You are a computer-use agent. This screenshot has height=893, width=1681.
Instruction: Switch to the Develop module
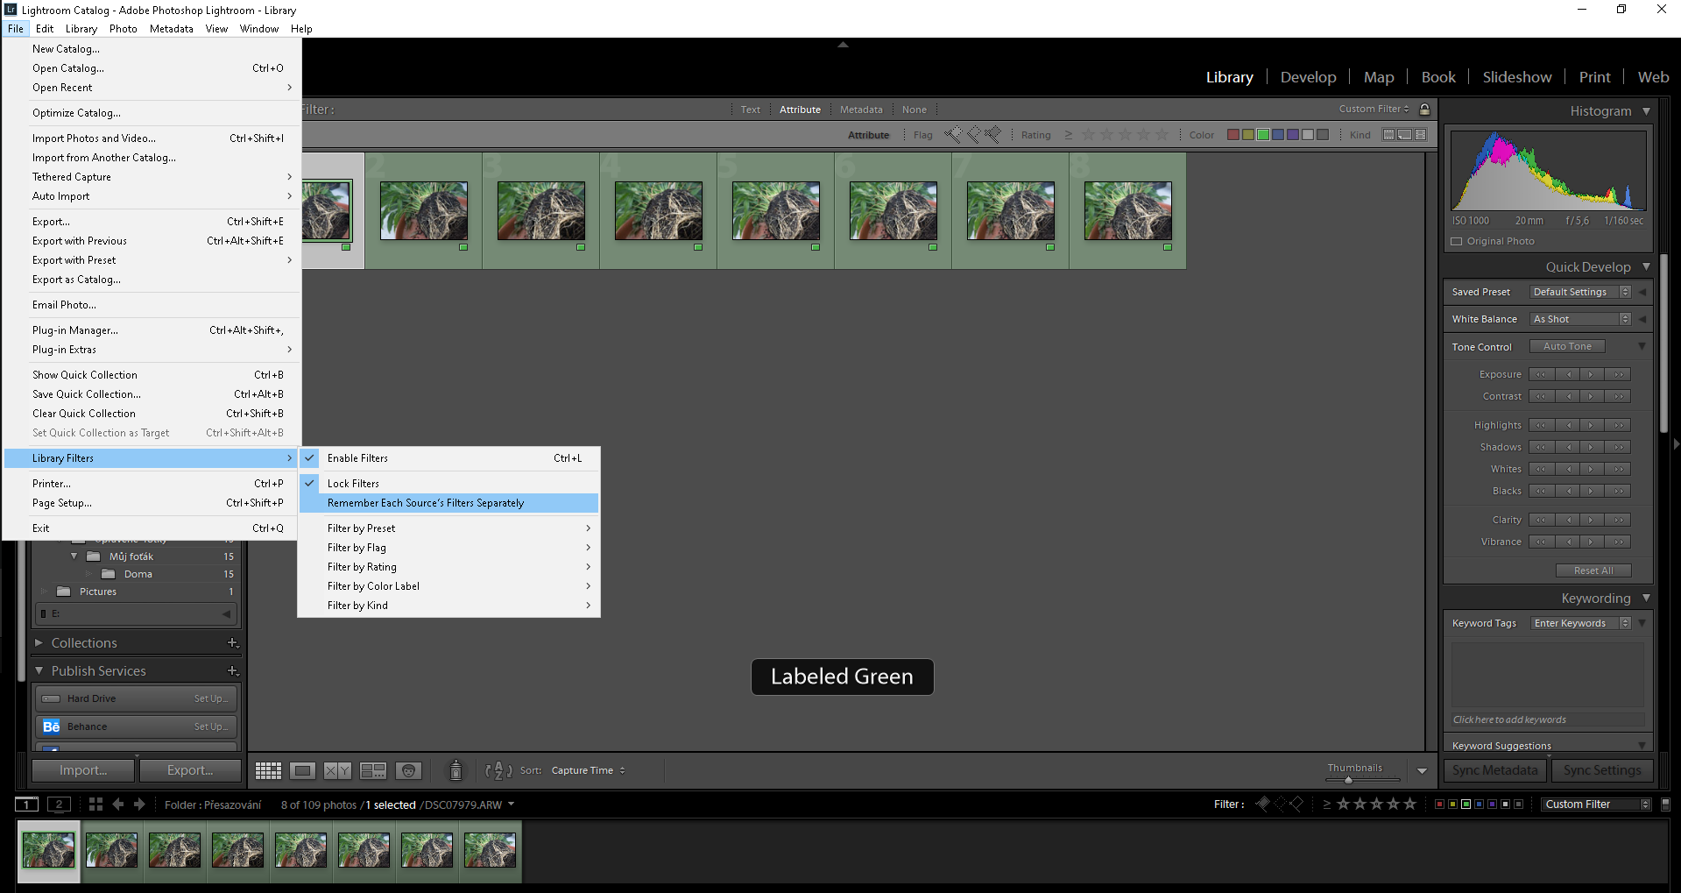click(1308, 77)
